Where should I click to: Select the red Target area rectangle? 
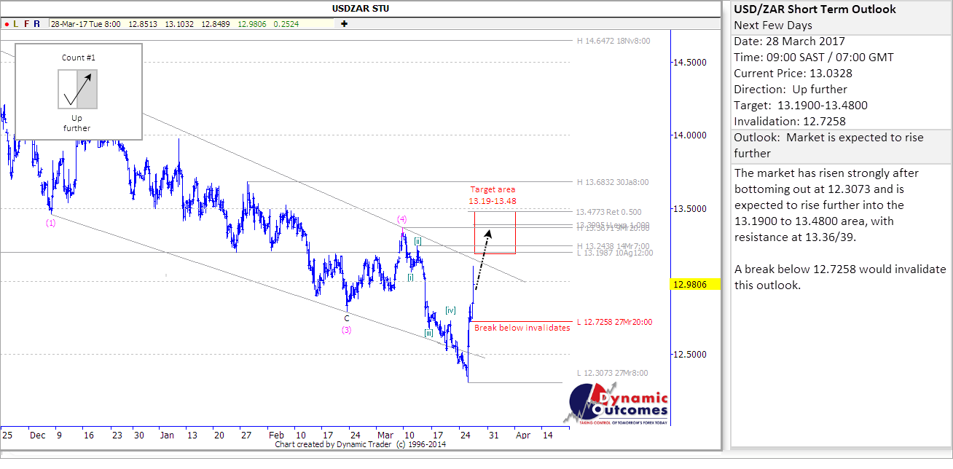tap(495, 233)
